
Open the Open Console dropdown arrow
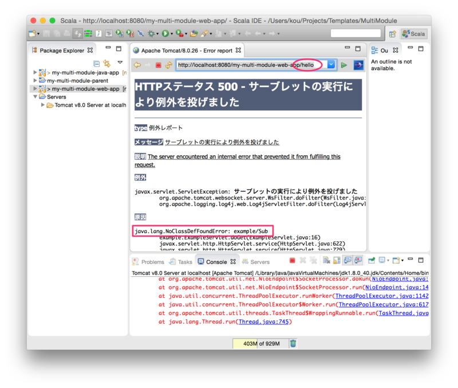point(402,261)
